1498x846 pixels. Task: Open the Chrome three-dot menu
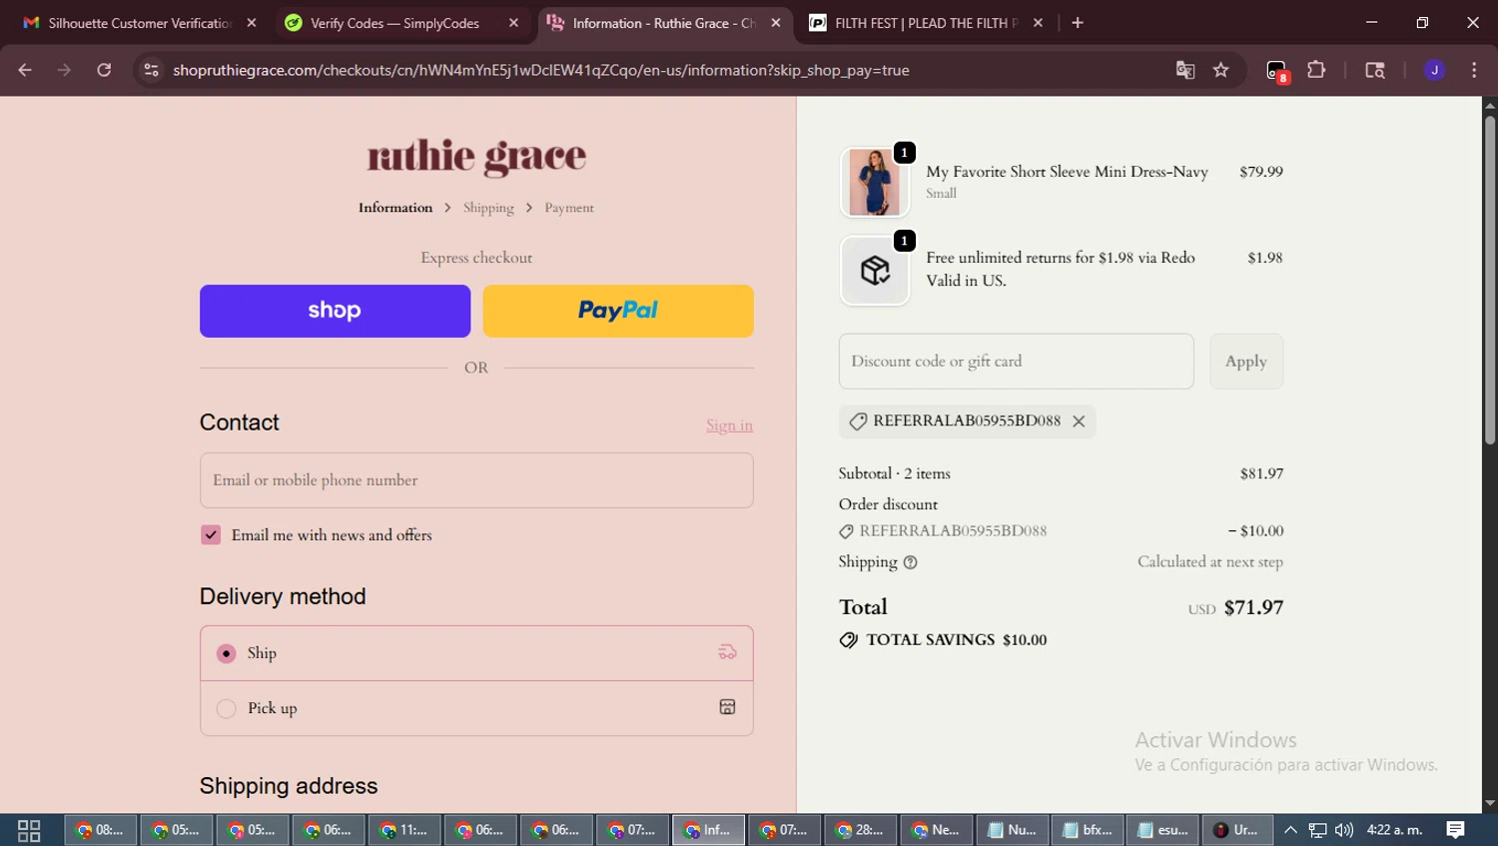1474,70
